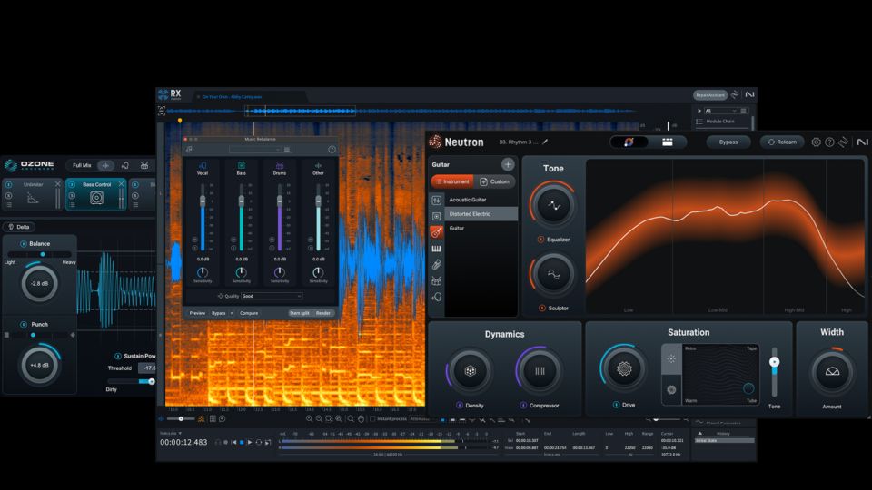Viewport: 872px width, 490px height.
Task: Open the arrow dropdown next to Bypass in Music Rebalance
Action: 232,313
